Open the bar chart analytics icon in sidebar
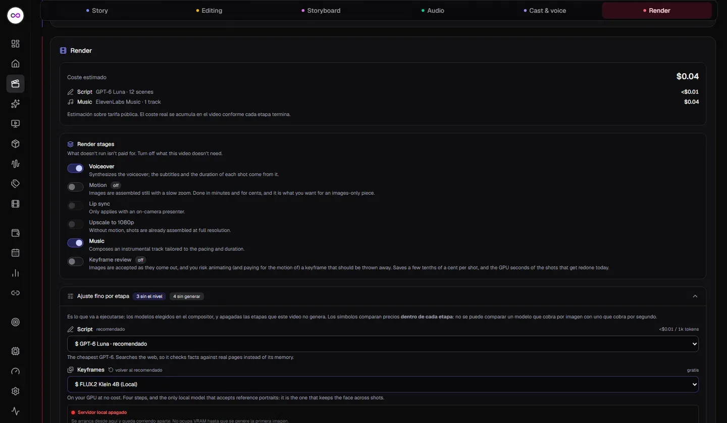Viewport: 727px width, 423px height. coord(16,273)
